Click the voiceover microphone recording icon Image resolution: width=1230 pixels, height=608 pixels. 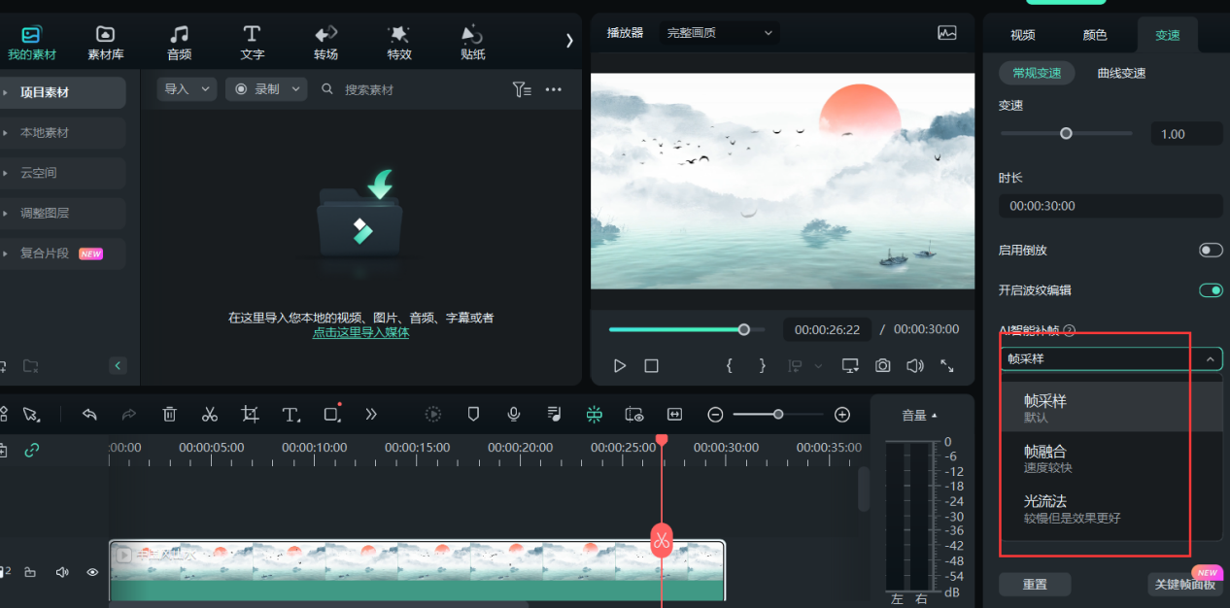[x=513, y=414]
